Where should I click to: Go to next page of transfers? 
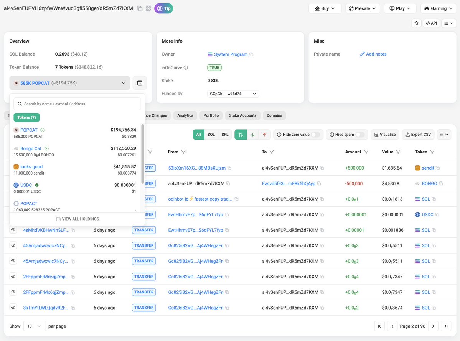(433, 326)
